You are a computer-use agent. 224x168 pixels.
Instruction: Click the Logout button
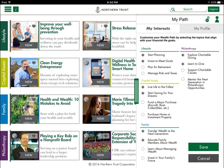click(x=213, y=9)
